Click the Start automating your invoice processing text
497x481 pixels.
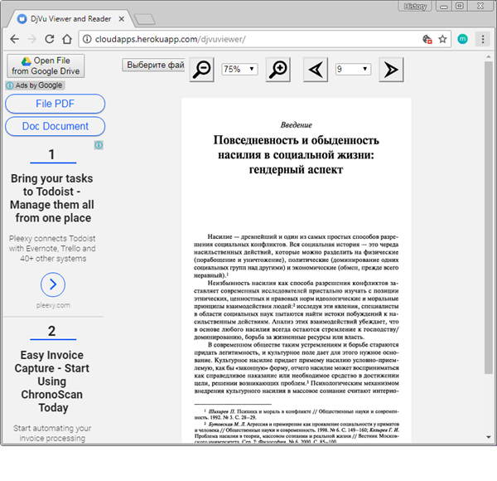point(52,433)
